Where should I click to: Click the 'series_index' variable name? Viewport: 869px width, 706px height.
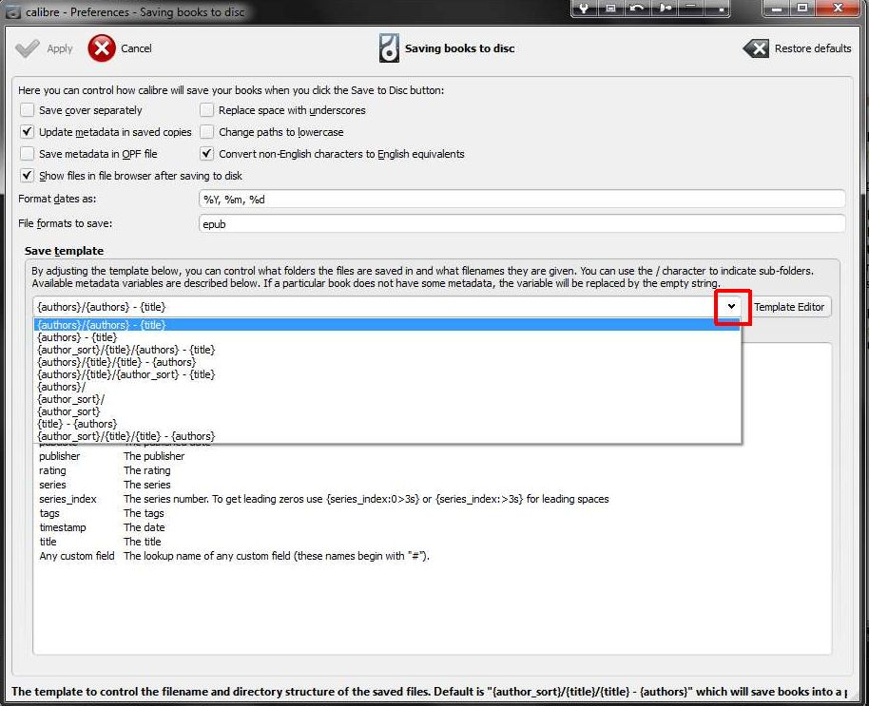coord(68,499)
